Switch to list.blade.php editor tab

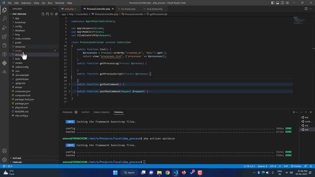(128, 9)
